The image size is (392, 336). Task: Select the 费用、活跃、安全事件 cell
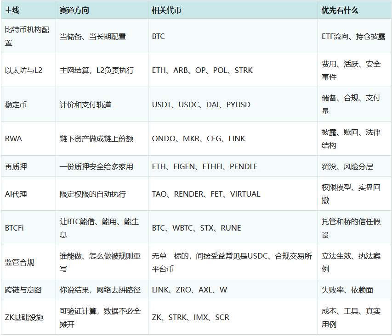[354, 70]
